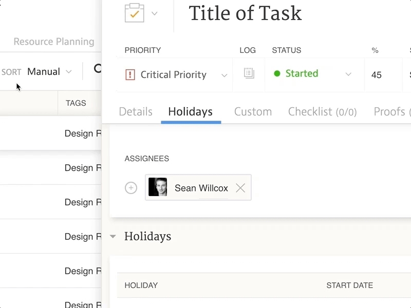411x308 pixels.
Task: Click the ASSIGNEES label
Action: [147, 159]
